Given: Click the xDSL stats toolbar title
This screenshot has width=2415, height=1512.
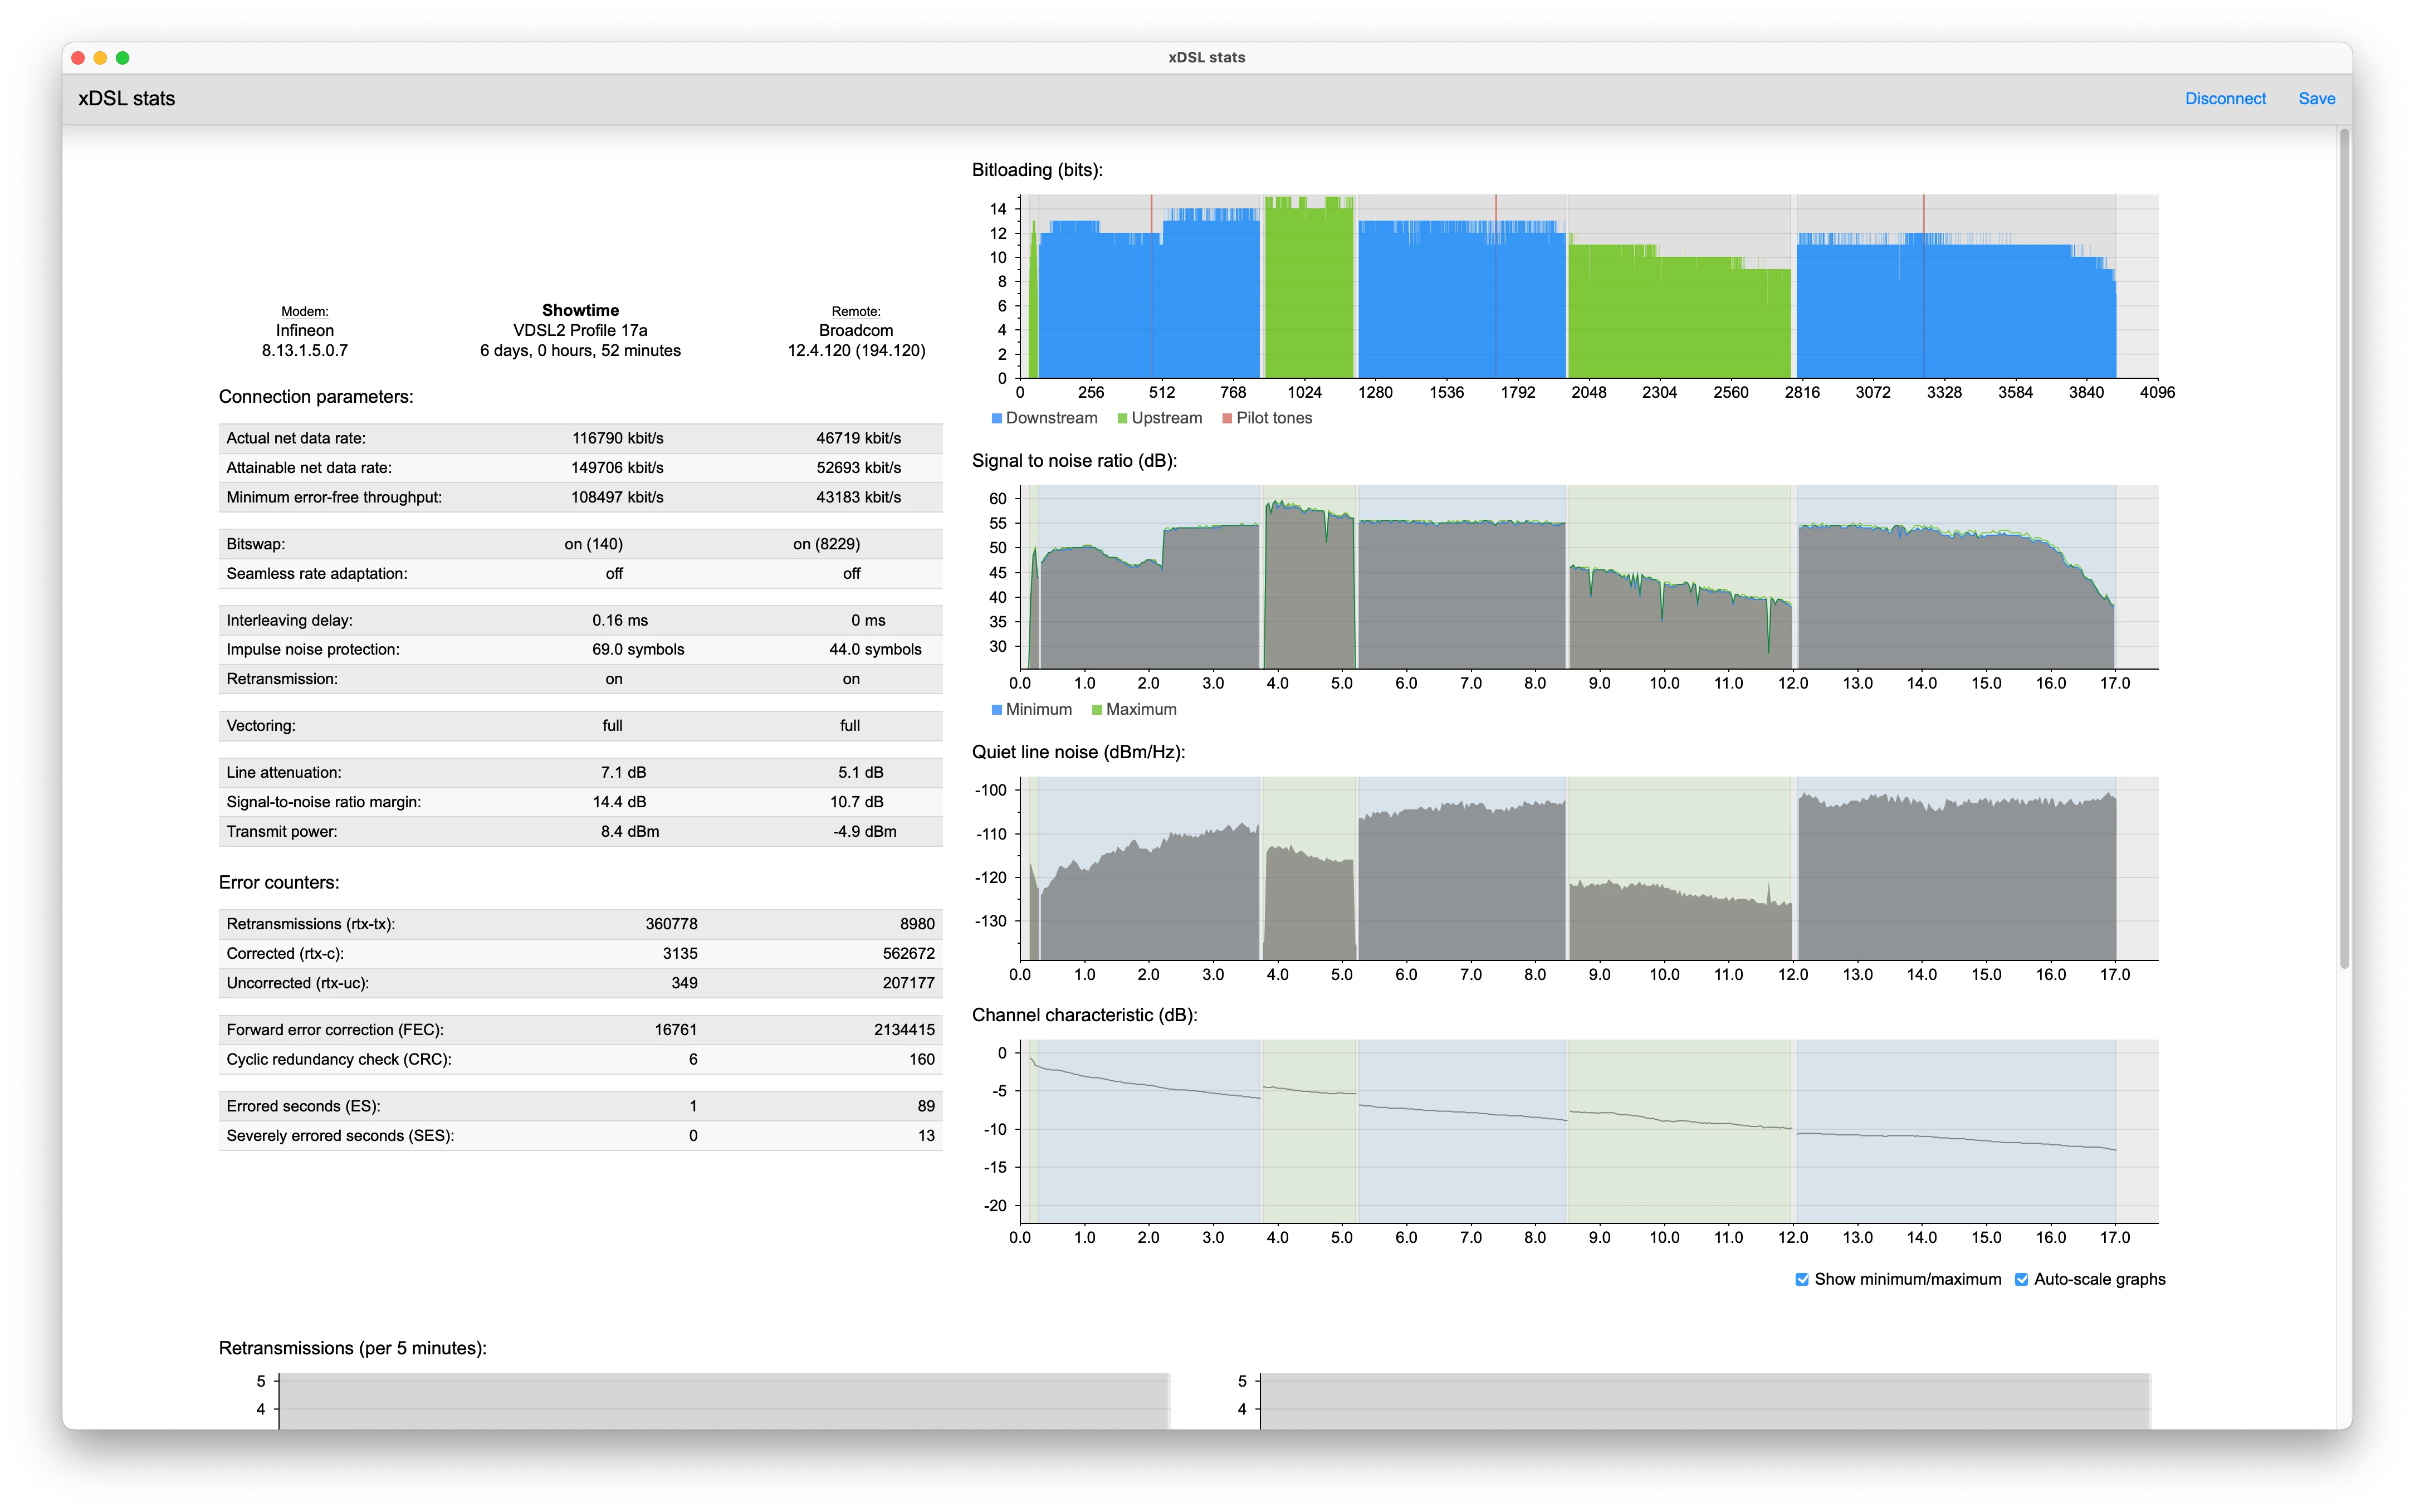Looking at the screenshot, I should coord(127,98).
